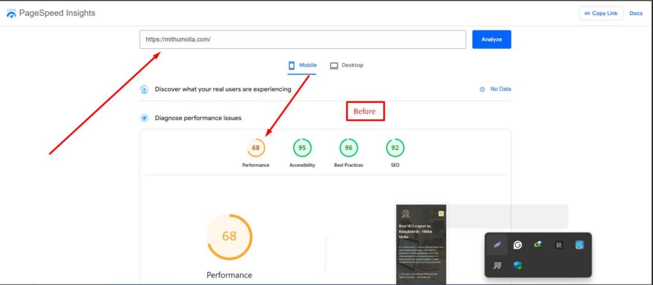Click the Internet Download Manager tray icon
Image resolution: width=653 pixels, height=285 pixels.
coord(538,245)
